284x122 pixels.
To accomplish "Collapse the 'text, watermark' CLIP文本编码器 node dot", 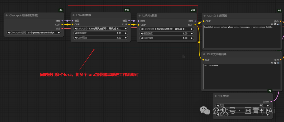I will 204,54.
